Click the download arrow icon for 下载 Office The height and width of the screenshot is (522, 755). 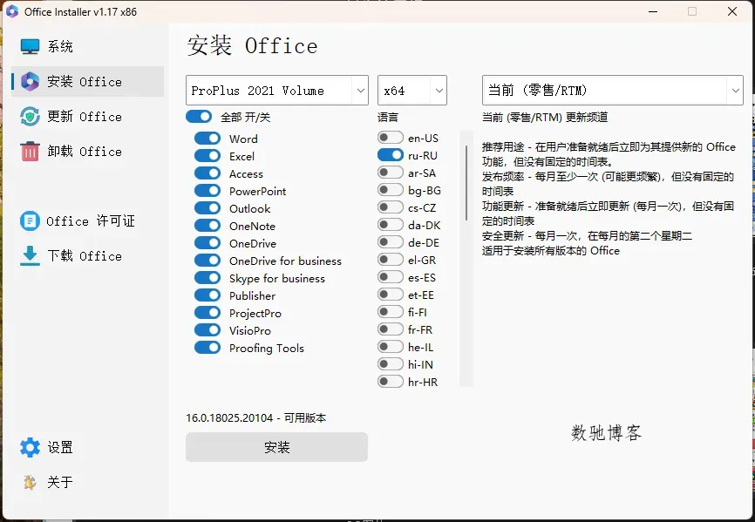tap(30, 255)
